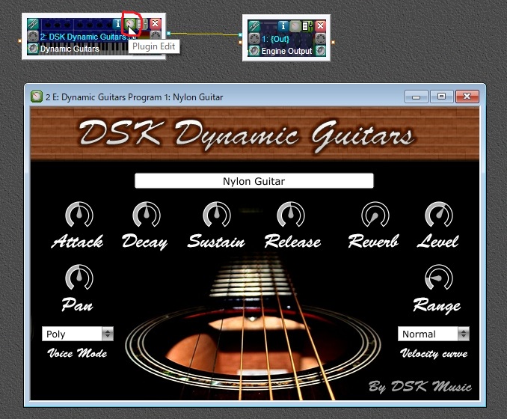Click chain link icon on DSK Dynamic Guitars module
The image size is (507, 419).
tap(33, 24)
